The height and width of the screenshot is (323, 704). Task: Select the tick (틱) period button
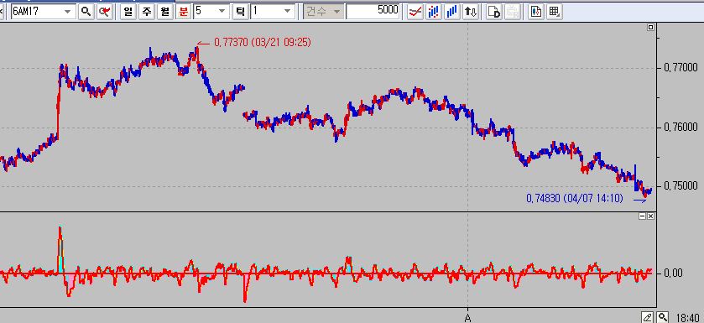point(240,12)
